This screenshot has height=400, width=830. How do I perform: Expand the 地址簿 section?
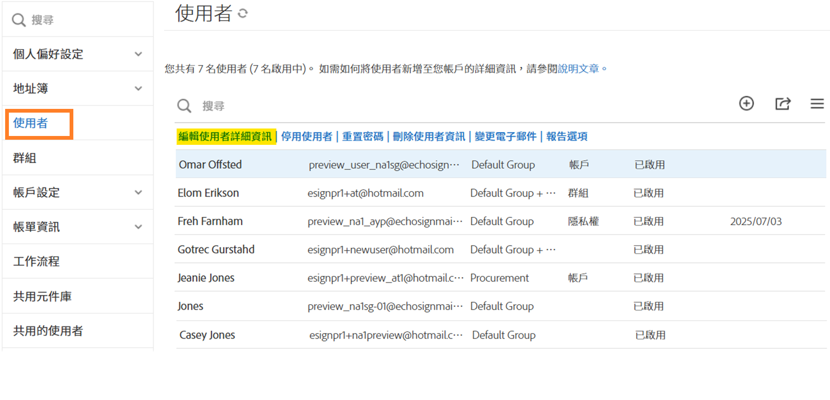(138, 89)
